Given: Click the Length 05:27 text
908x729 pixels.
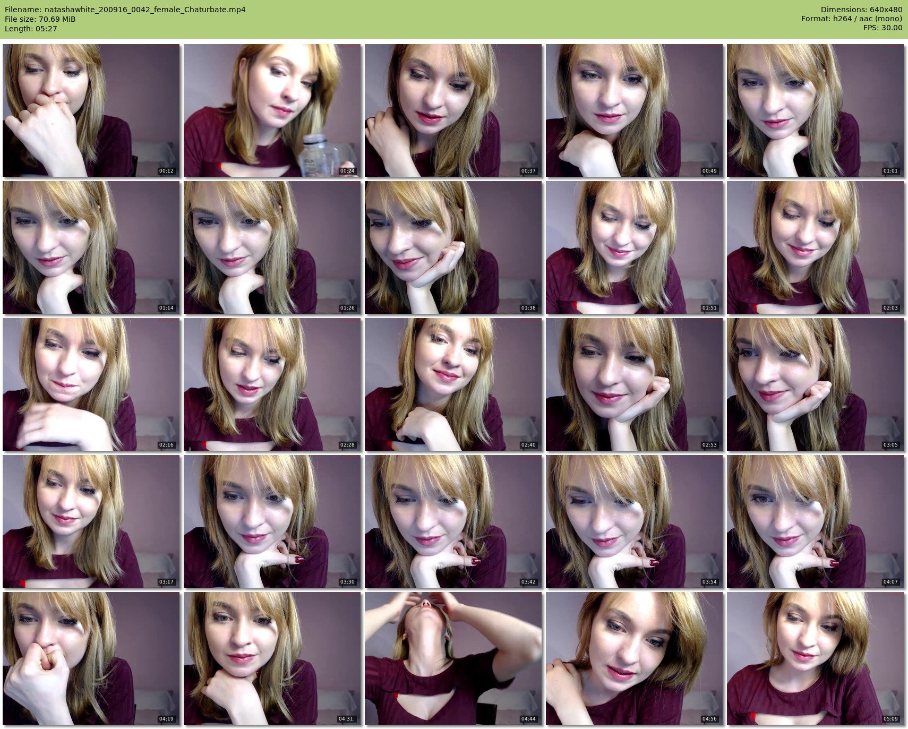Looking at the screenshot, I should 31,29.
